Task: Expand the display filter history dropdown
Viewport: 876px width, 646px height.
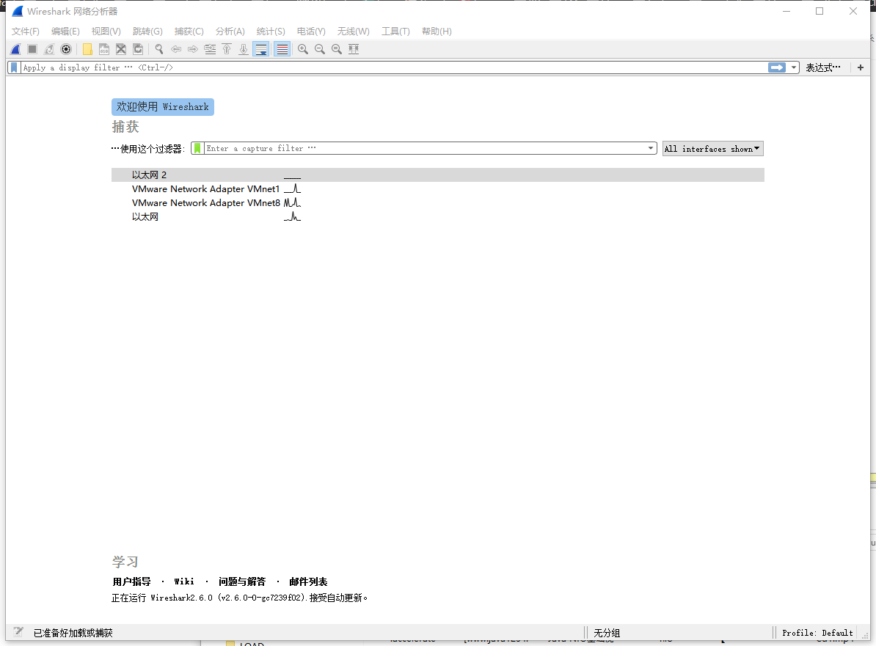Action: [793, 67]
